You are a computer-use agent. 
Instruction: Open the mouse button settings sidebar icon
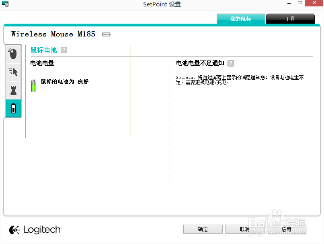coord(13,54)
